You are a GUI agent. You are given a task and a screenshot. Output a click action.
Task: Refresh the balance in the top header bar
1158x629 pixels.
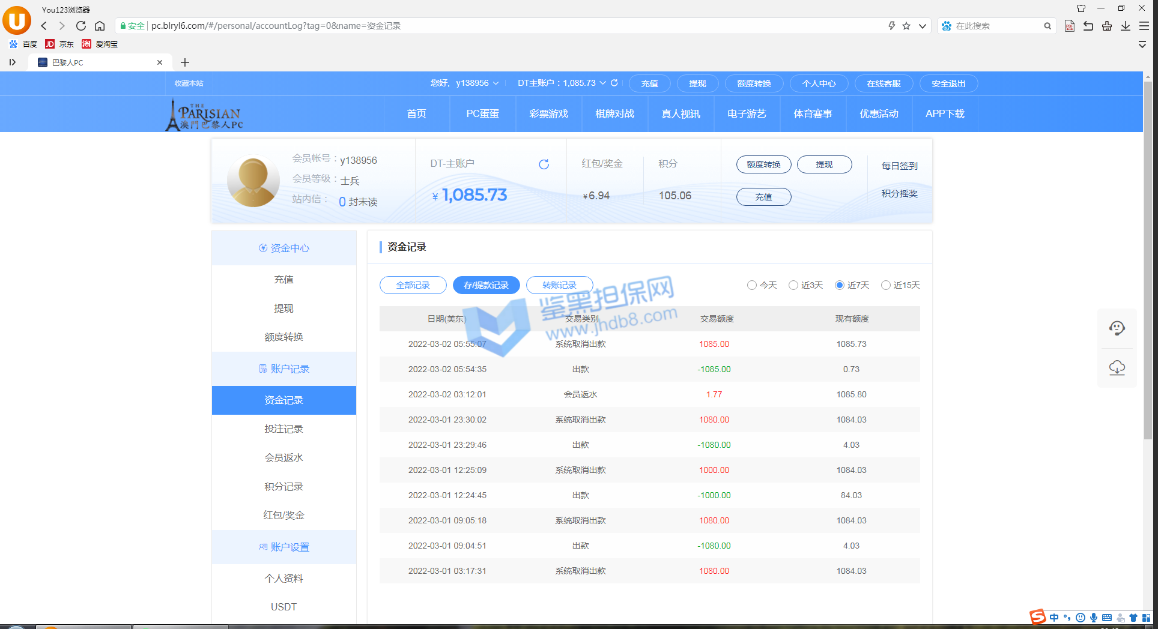coord(614,83)
